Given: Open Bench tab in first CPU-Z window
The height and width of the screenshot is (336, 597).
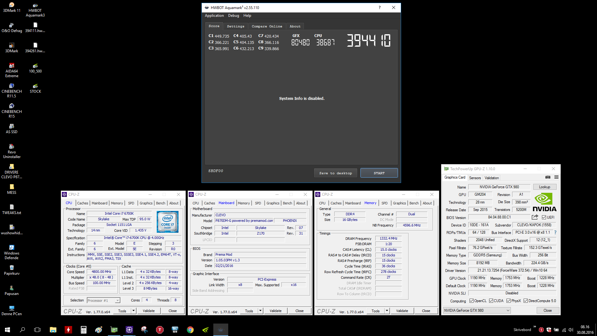Looking at the screenshot, I should tap(161, 203).
